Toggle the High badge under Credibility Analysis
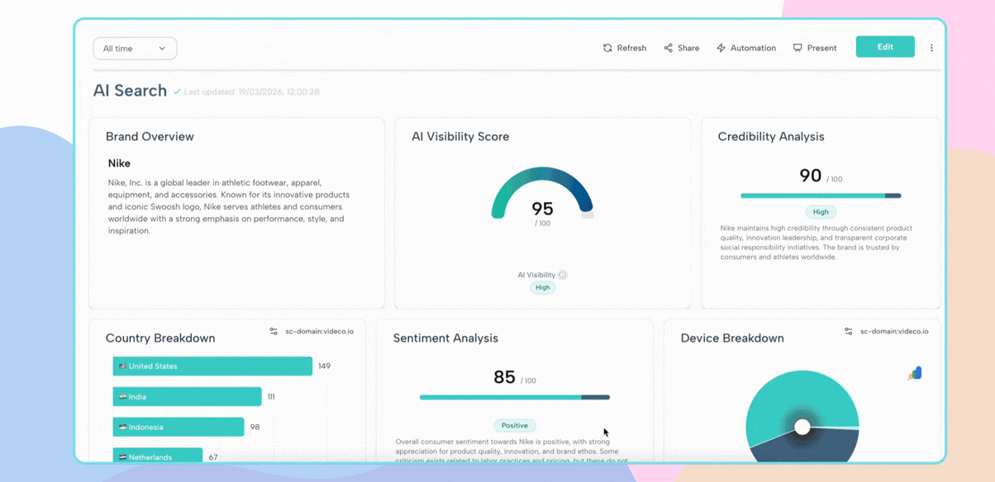 [821, 212]
